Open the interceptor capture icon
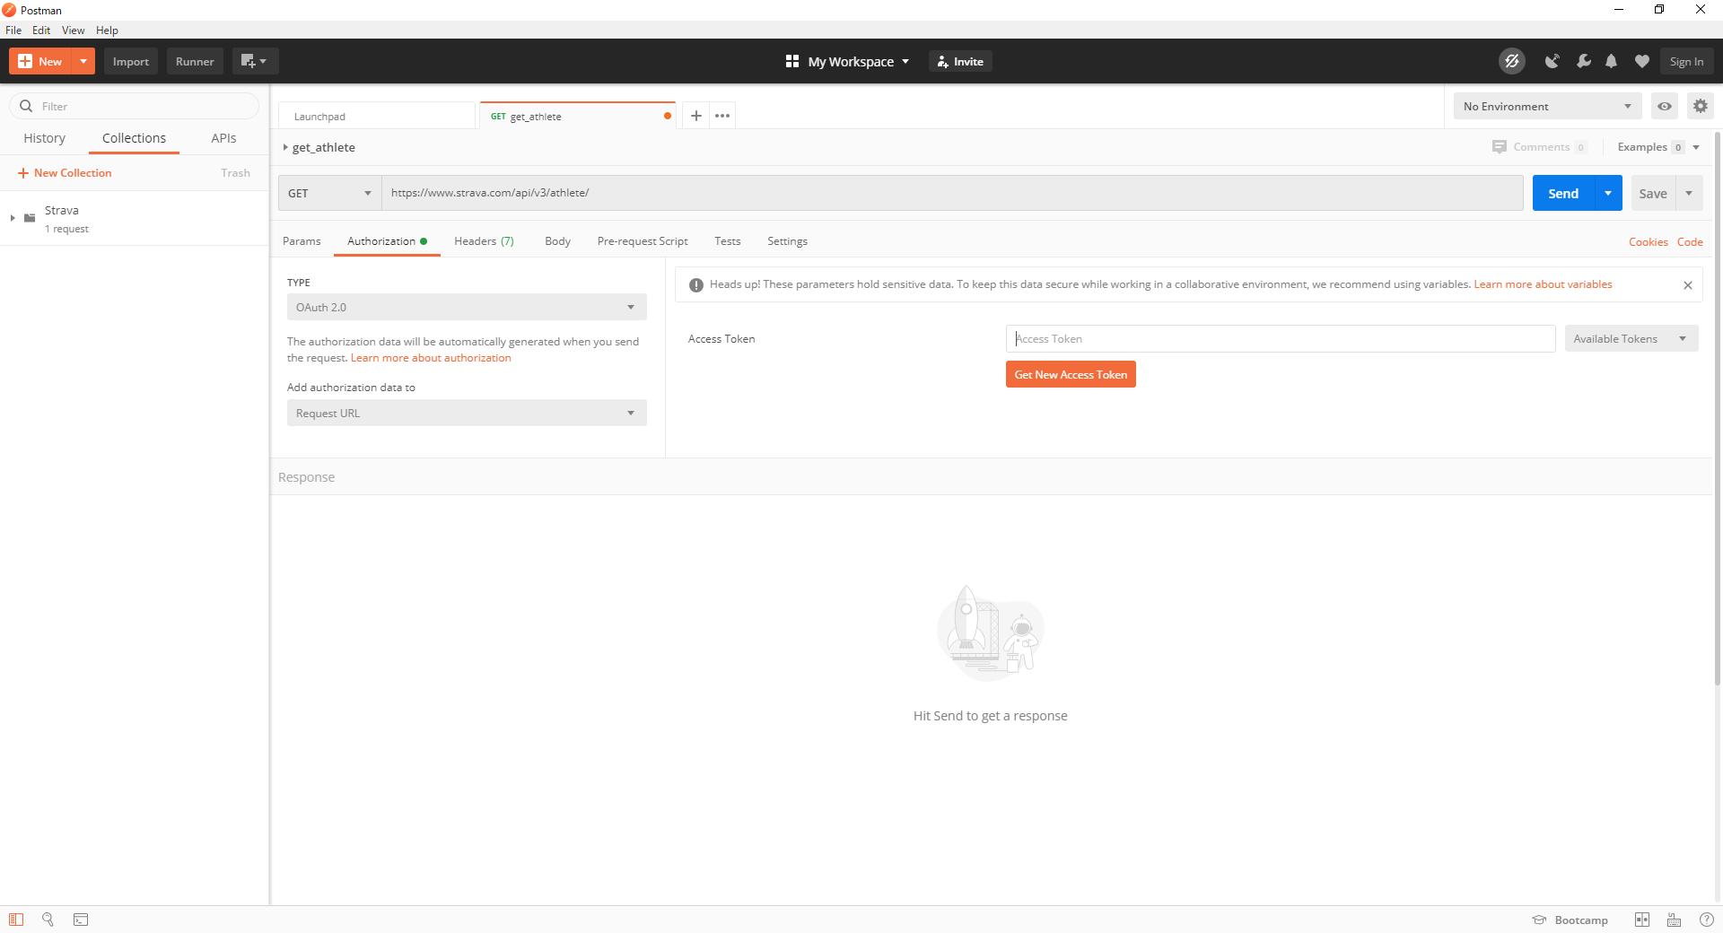 (1552, 61)
